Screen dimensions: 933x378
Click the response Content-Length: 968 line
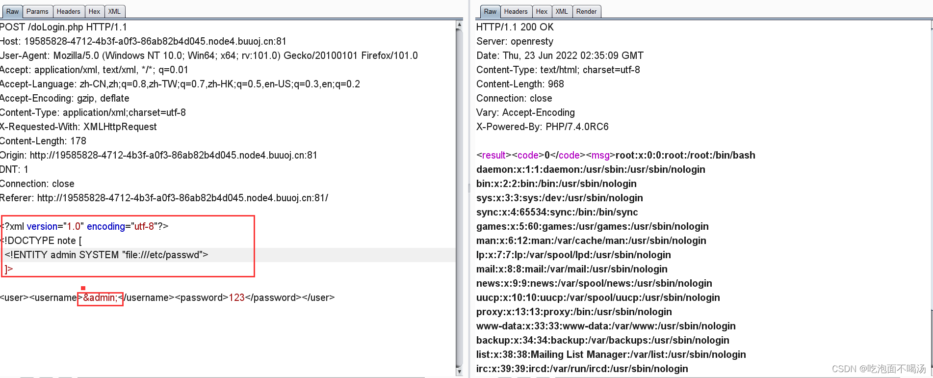pyautogui.click(x=520, y=84)
